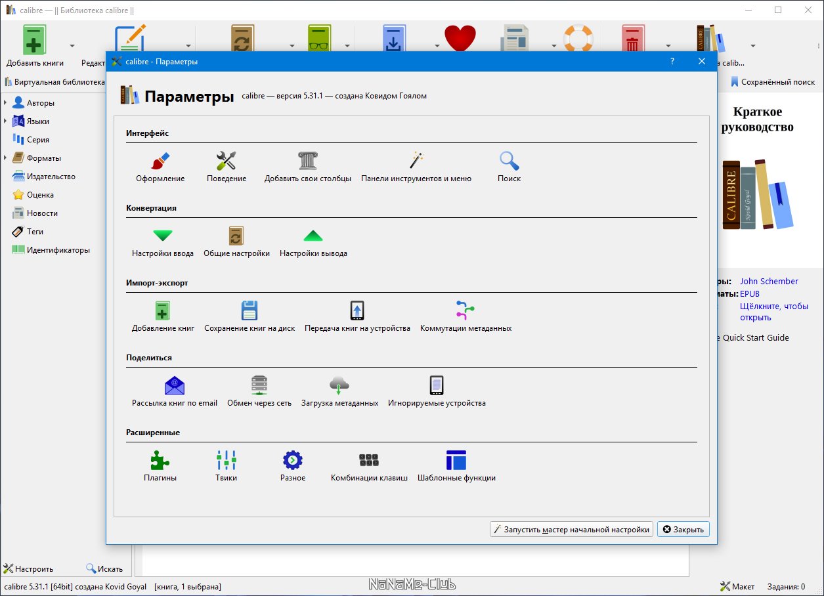The image size is (824, 596).
Task: Select Серия in the tag browser
Action: pos(38,140)
